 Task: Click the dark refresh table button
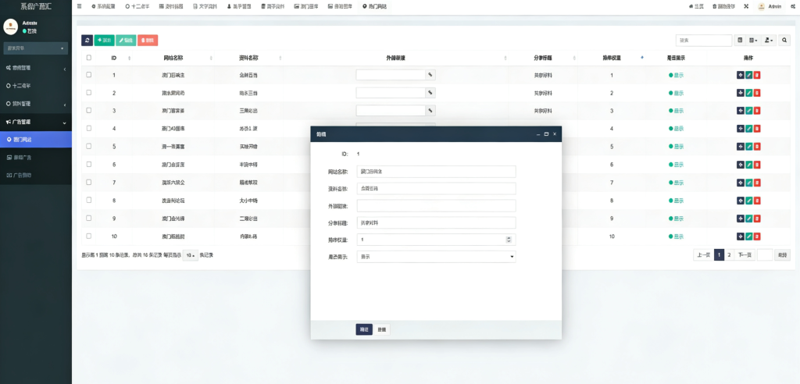[87, 41]
